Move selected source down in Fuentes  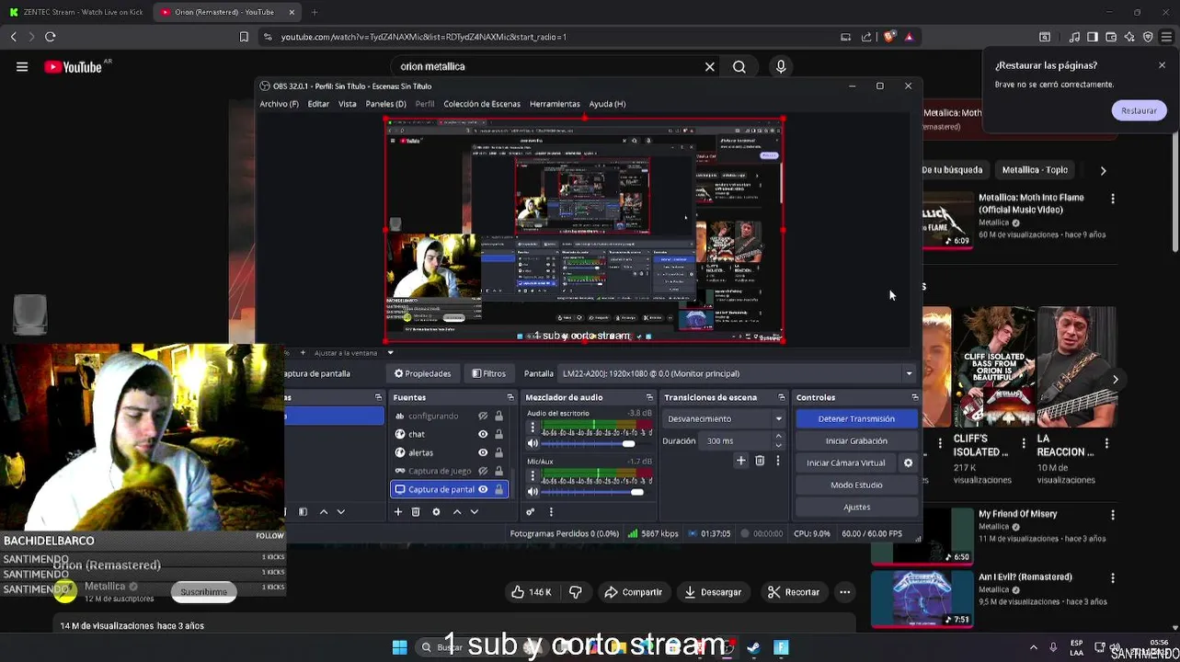(475, 511)
